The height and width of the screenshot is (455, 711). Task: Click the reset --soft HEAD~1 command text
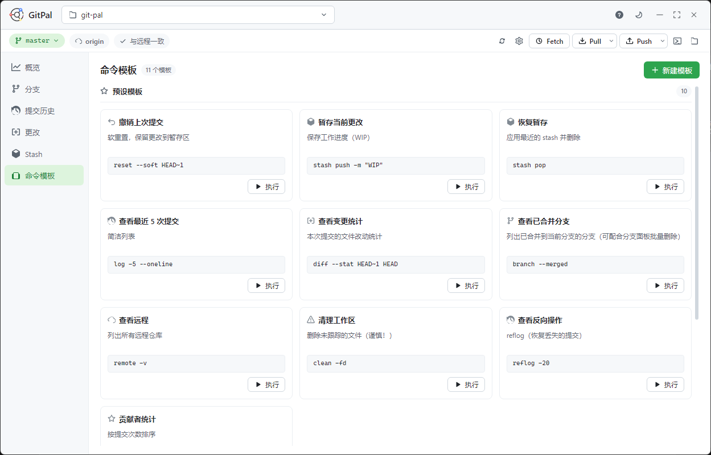pos(149,166)
